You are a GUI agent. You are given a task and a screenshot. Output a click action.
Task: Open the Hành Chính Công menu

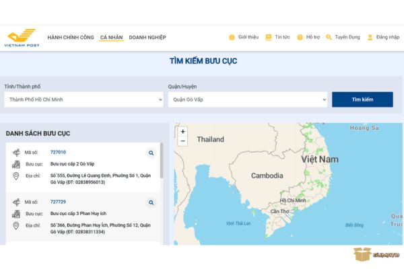71,38
